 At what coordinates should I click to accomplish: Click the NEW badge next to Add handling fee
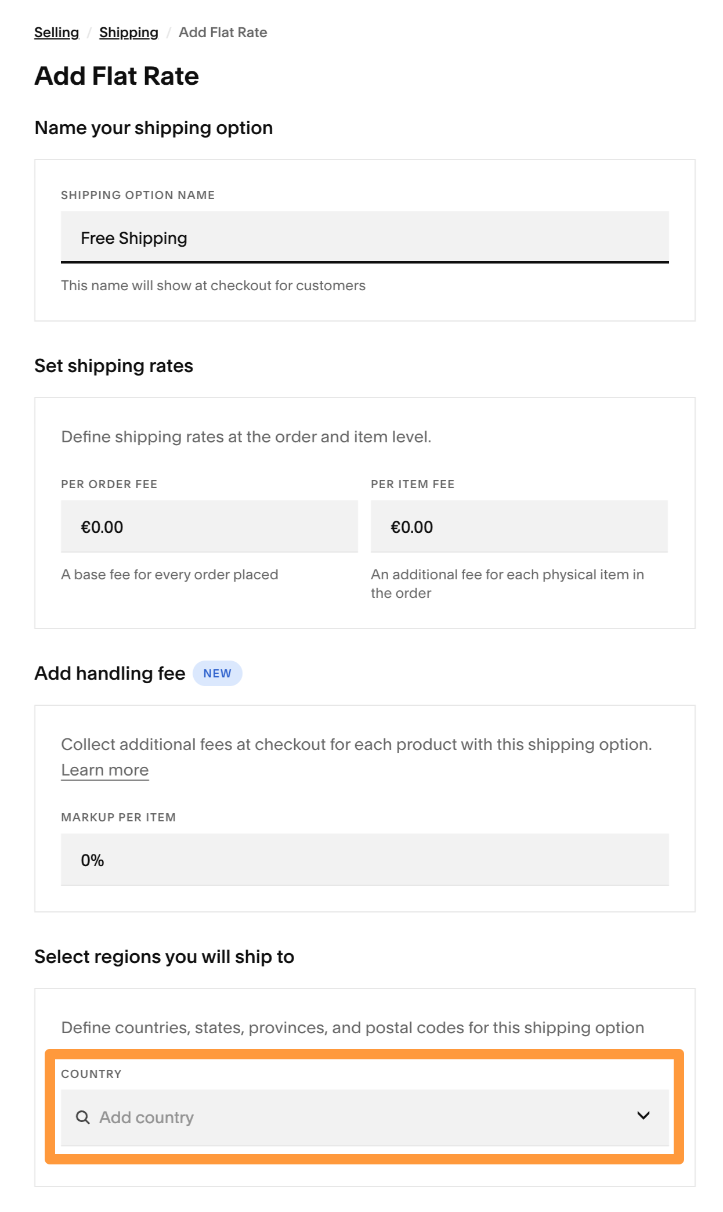(217, 673)
